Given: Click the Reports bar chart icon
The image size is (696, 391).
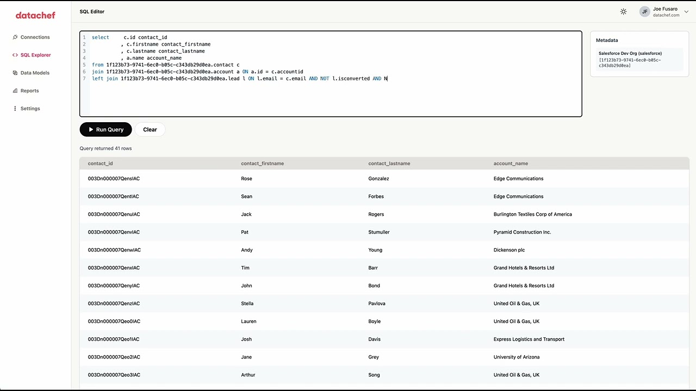Looking at the screenshot, I should coord(15,91).
